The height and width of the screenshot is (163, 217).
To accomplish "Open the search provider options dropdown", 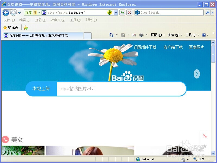I will (212, 12).
